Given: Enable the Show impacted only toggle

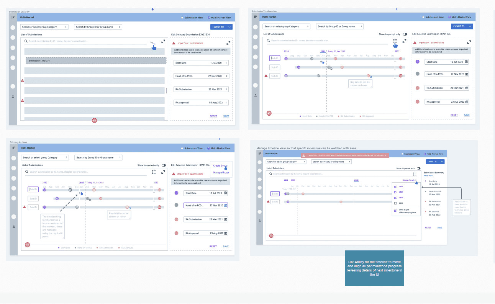Looking at the screenshot, I should (x=405, y=34).
